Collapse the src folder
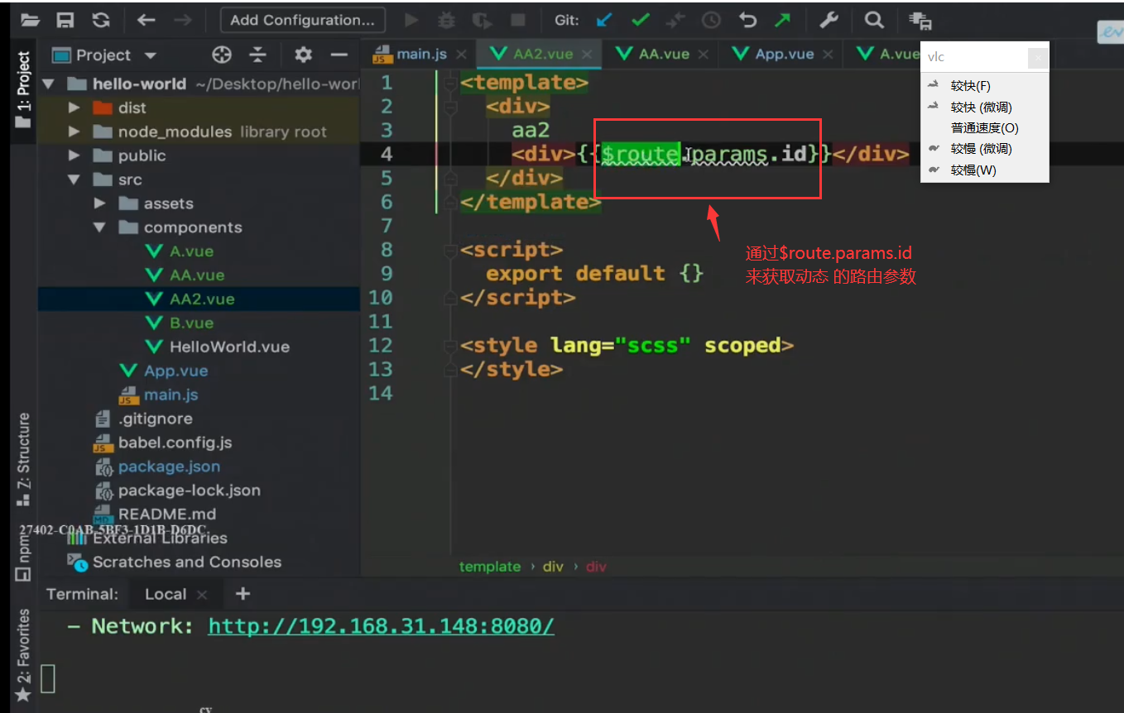Viewport: 1124px width, 713px height. coord(74,179)
